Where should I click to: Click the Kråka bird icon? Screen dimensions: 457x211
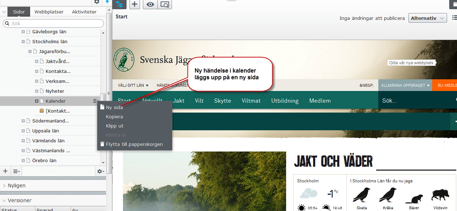point(388,195)
